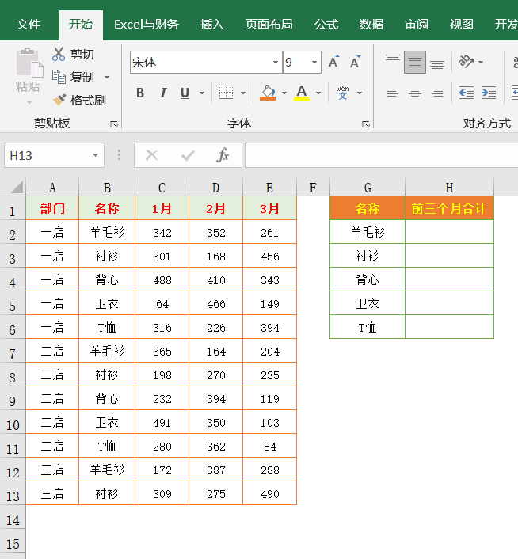The height and width of the screenshot is (559, 518).
Task: Click the insert function fx icon
Action: click(223, 155)
